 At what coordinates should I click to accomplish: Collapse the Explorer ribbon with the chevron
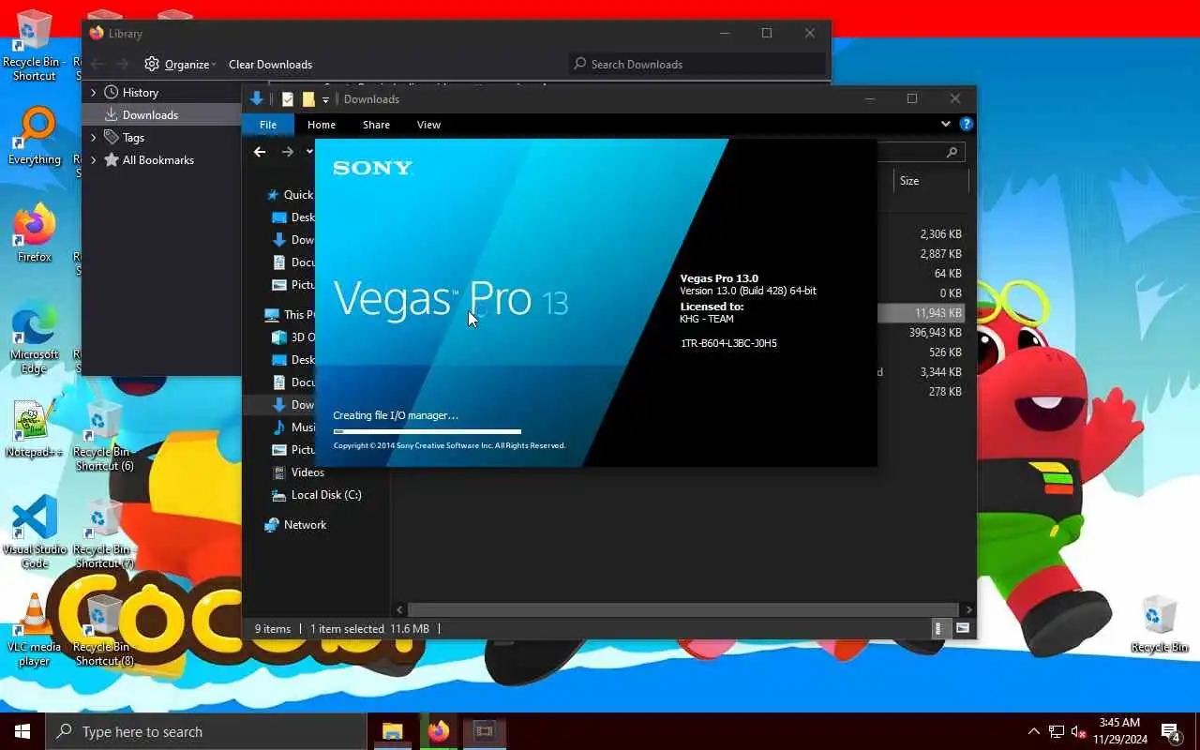tap(945, 124)
